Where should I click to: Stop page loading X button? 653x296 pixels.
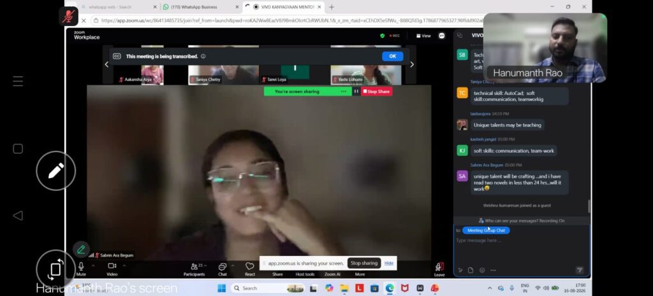coord(84,20)
